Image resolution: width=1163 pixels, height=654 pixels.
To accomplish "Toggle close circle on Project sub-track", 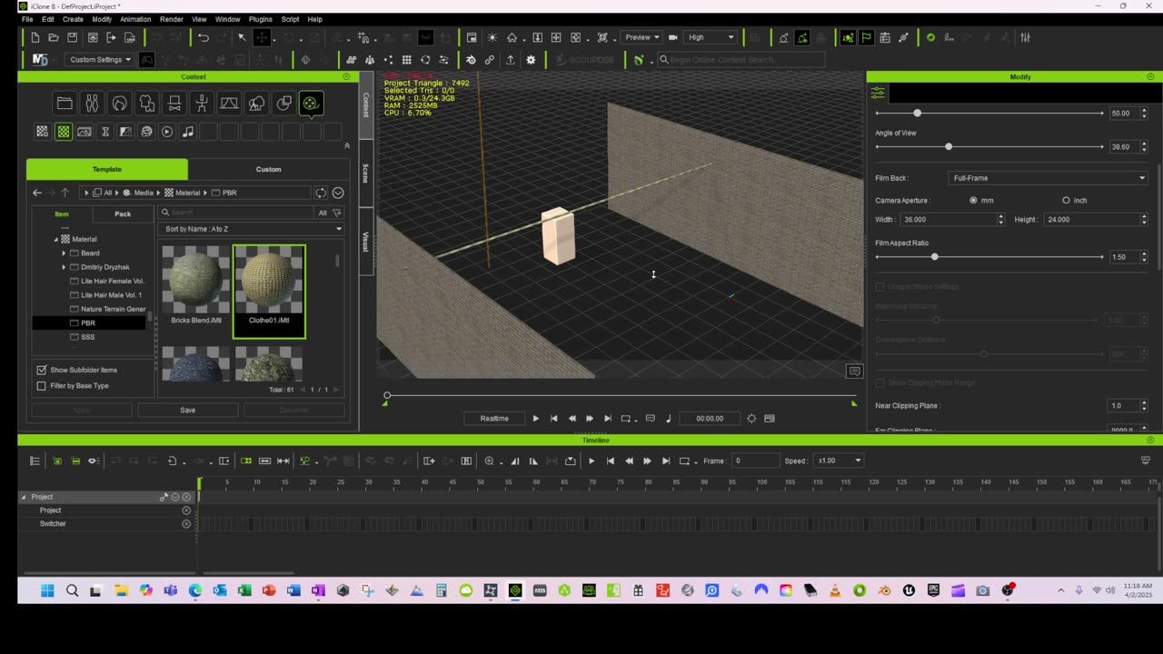I will (x=186, y=510).
